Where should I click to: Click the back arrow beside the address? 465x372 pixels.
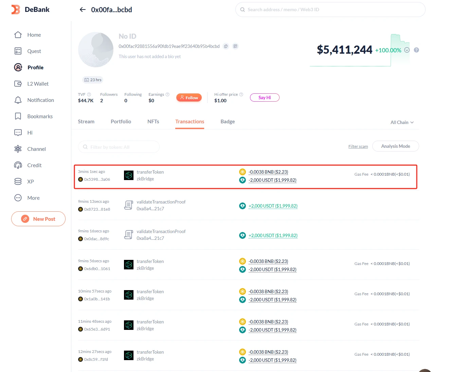[83, 10]
